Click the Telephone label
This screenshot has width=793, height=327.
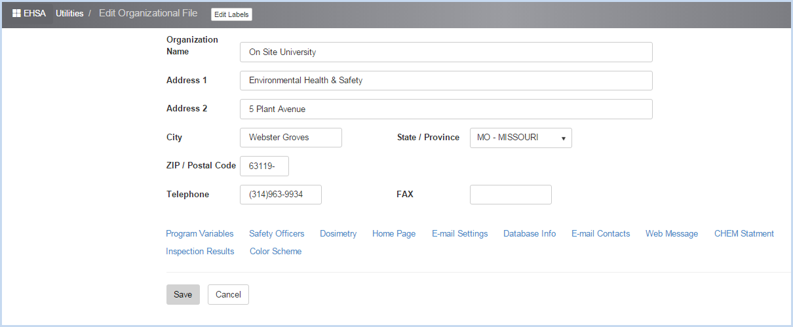187,195
